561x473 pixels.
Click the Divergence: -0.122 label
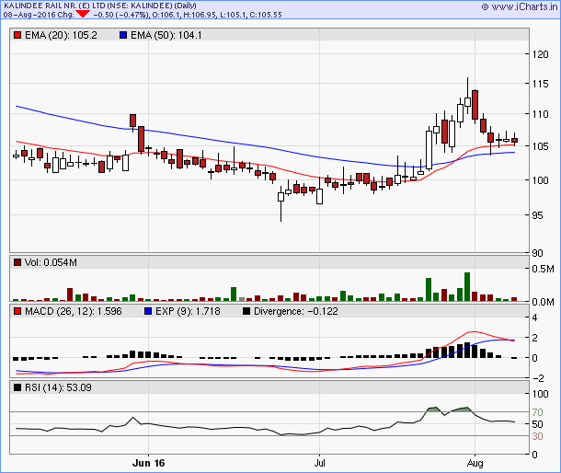tap(295, 311)
